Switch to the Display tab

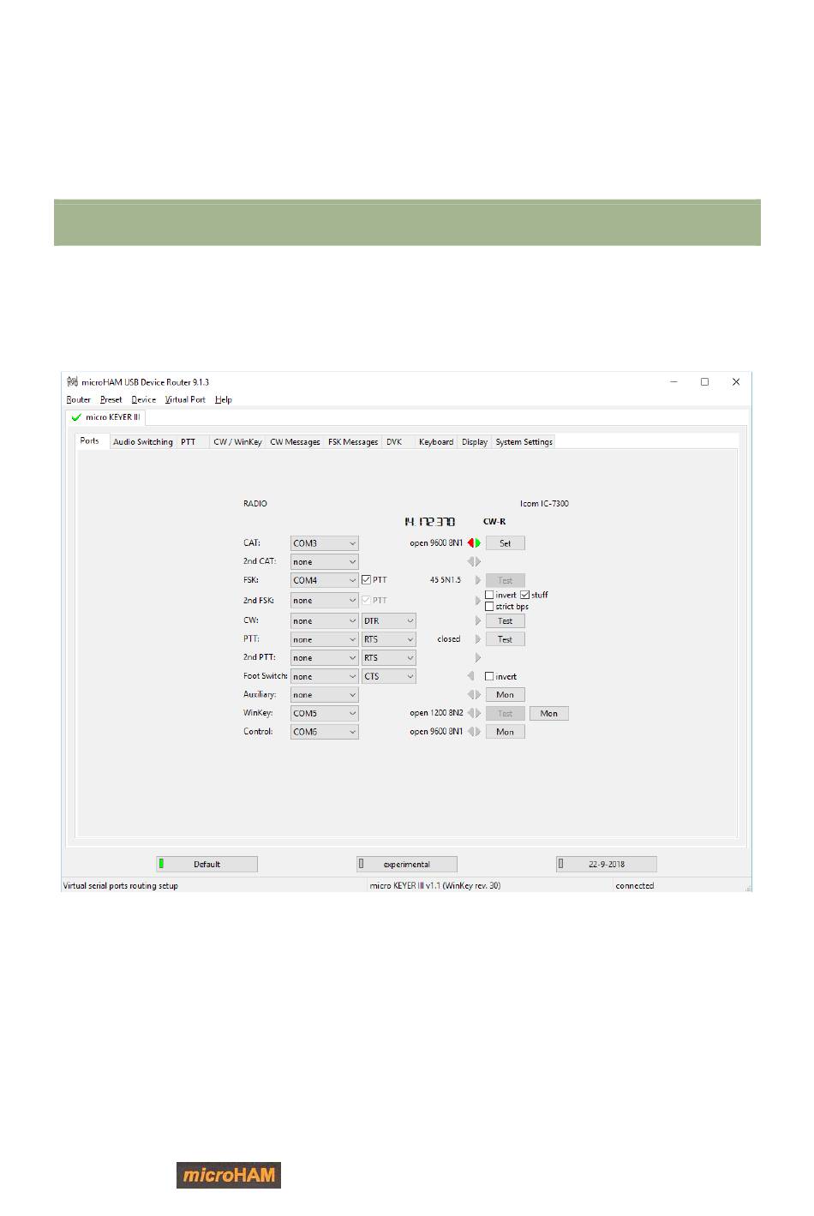click(475, 442)
